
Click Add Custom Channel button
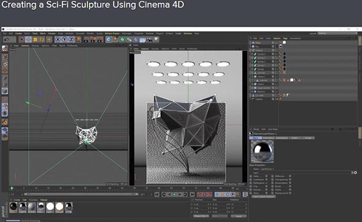pos(263,197)
